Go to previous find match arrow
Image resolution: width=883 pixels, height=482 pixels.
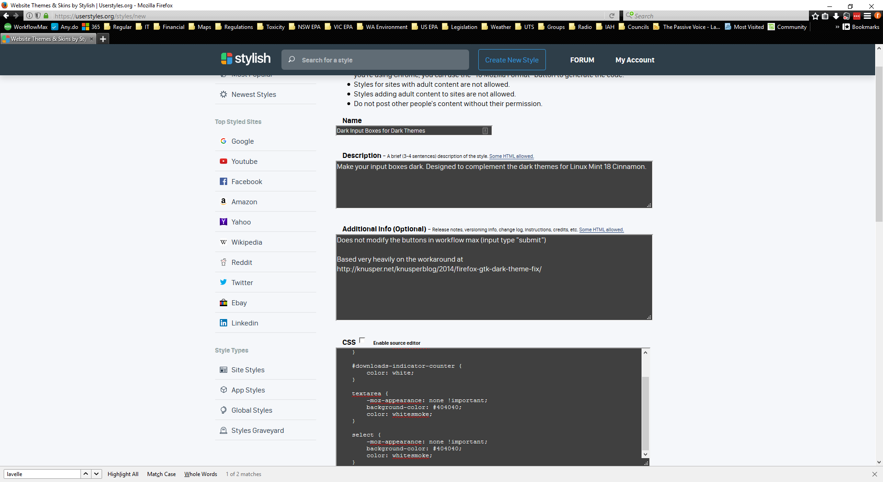tap(86, 474)
